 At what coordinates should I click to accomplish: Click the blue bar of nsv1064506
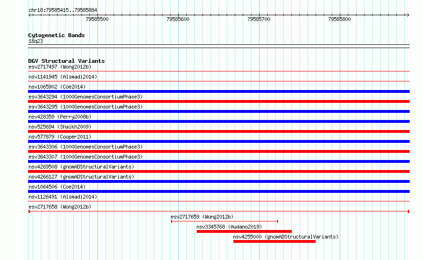[x=219, y=191]
